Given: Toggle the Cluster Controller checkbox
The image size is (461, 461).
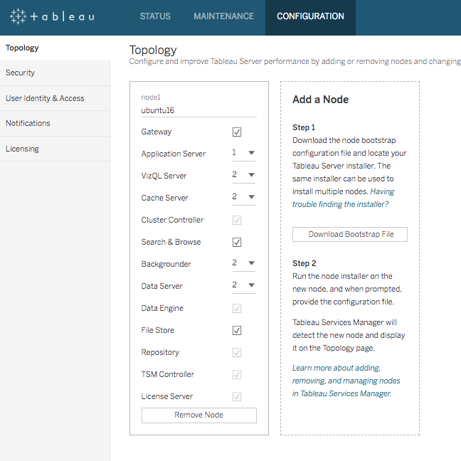Looking at the screenshot, I should [x=237, y=221].
